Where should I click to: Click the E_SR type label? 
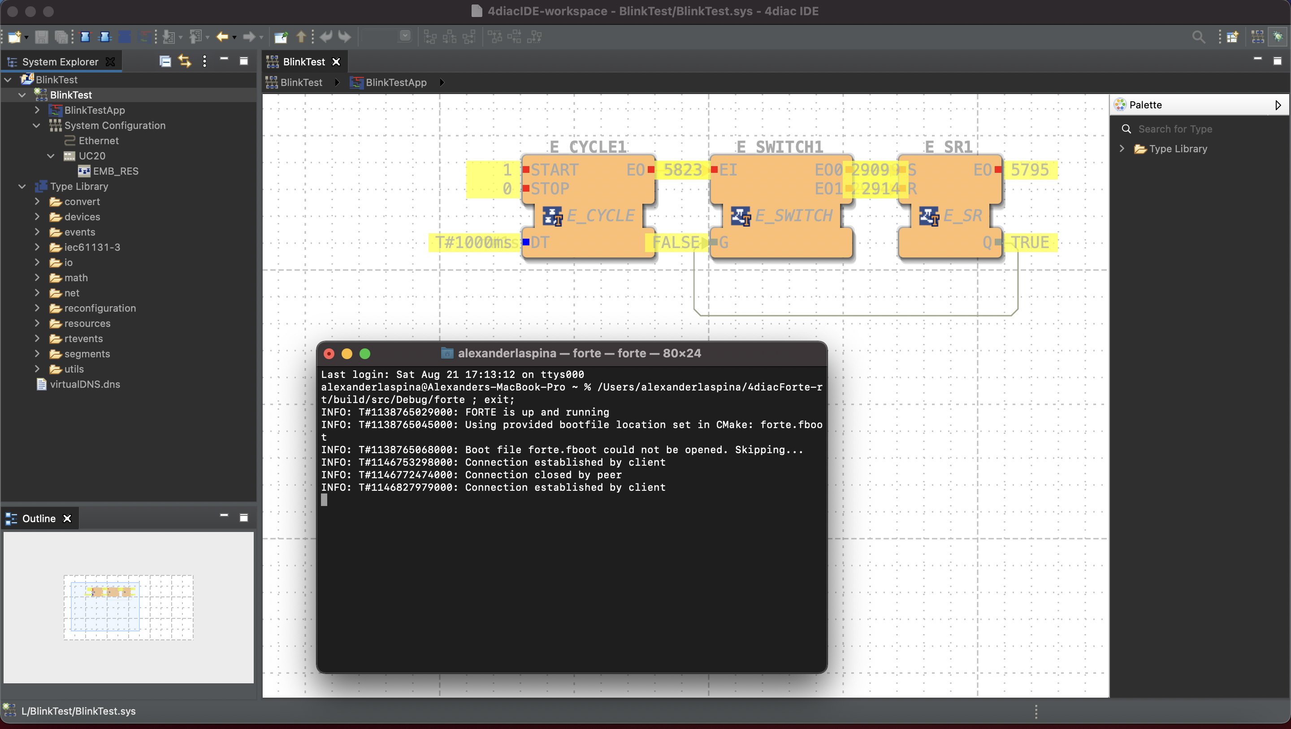point(963,216)
